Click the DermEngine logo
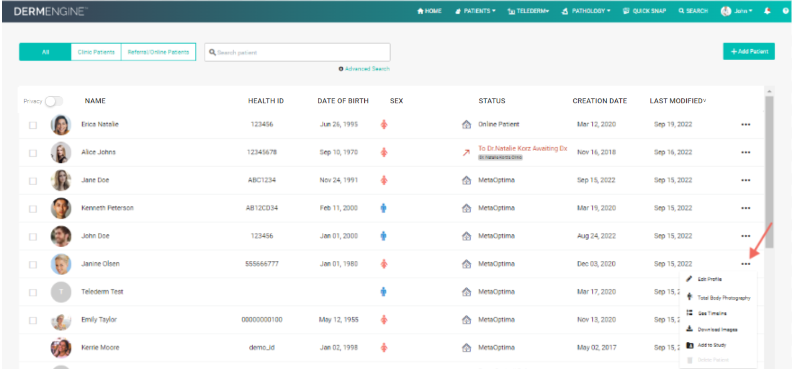The height and width of the screenshot is (375, 792). (x=50, y=11)
